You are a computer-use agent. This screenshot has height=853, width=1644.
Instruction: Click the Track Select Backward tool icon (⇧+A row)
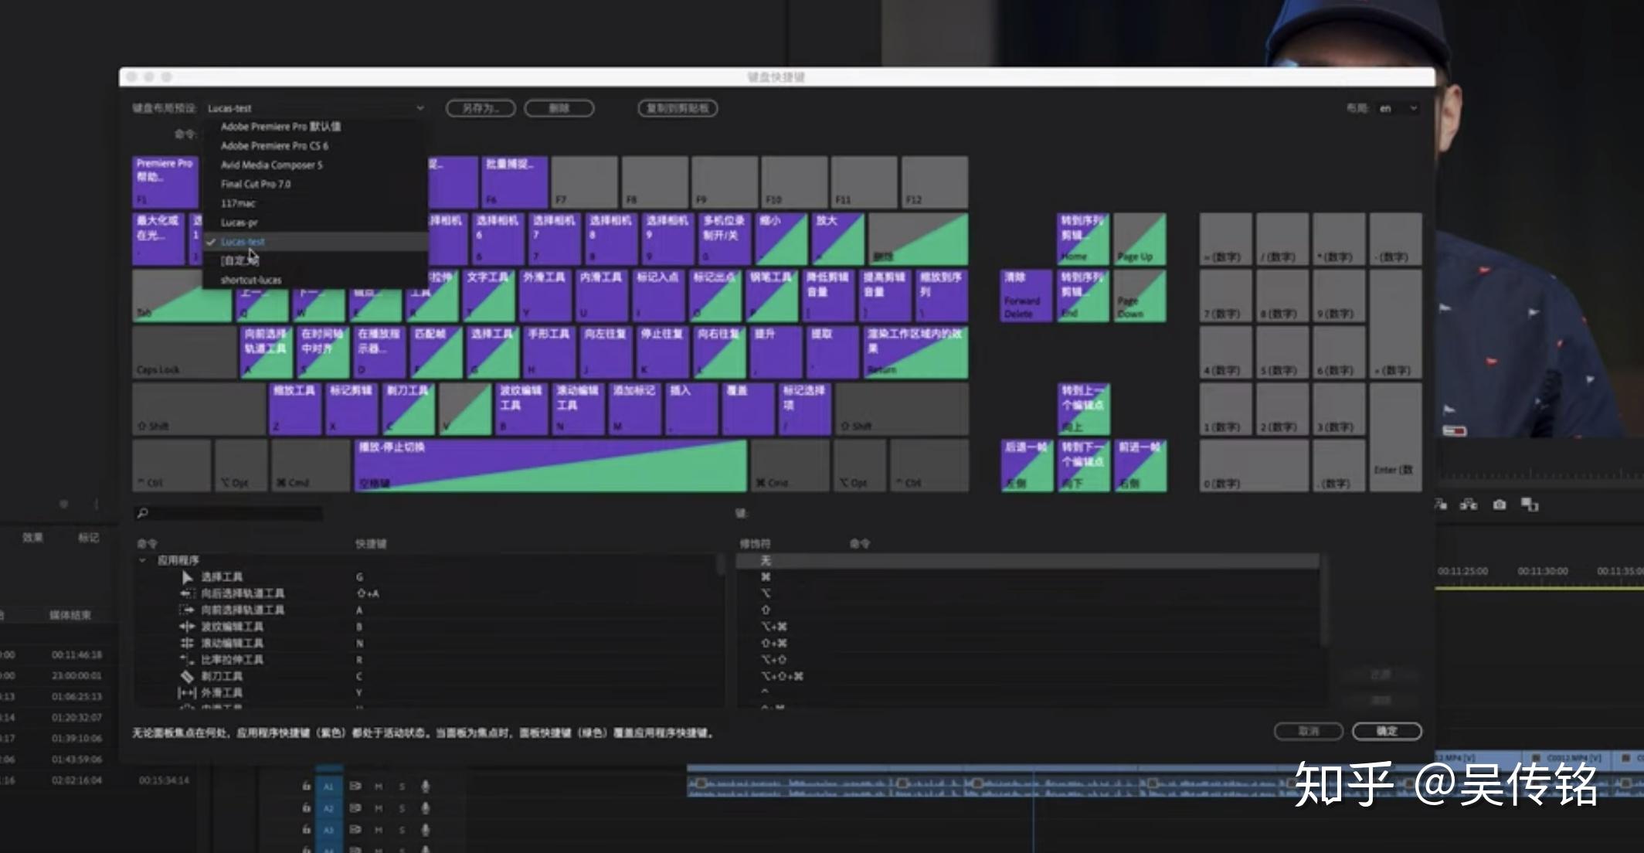pos(187,593)
